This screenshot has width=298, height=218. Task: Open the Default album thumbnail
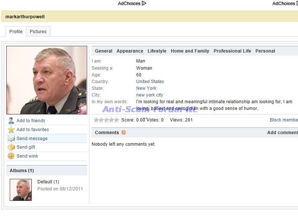pos(21,190)
